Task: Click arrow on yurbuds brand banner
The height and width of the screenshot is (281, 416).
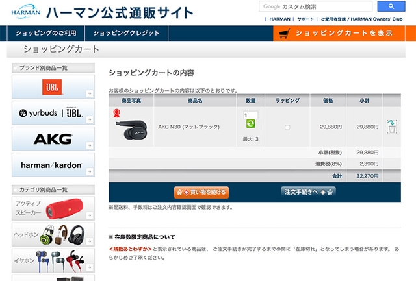Action: click(90, 119)
